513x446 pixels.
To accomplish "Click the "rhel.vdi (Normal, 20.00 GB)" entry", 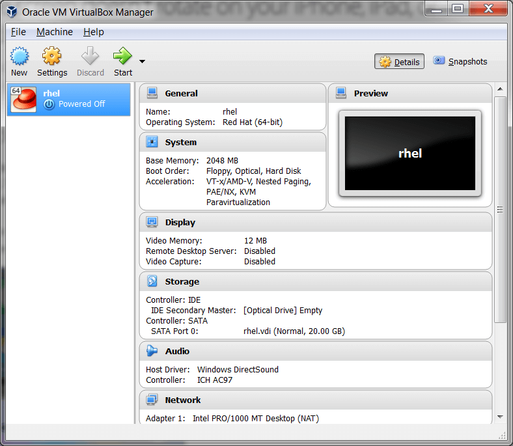I will coord(294,331).
